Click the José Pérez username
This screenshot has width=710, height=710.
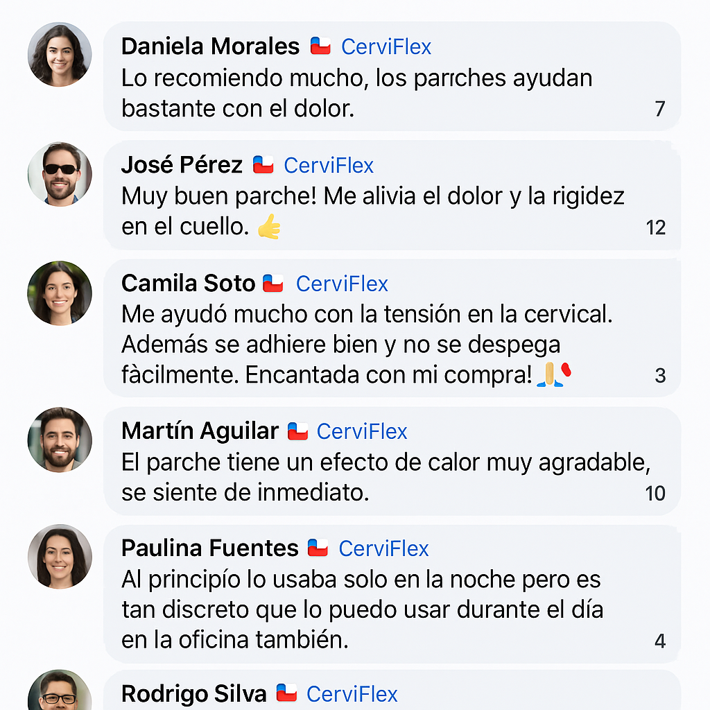(x=182, y=165)
